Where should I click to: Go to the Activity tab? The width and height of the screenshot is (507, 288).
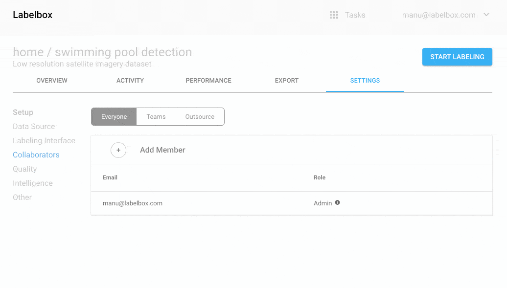pyautogui.click(x=130, y=81)
